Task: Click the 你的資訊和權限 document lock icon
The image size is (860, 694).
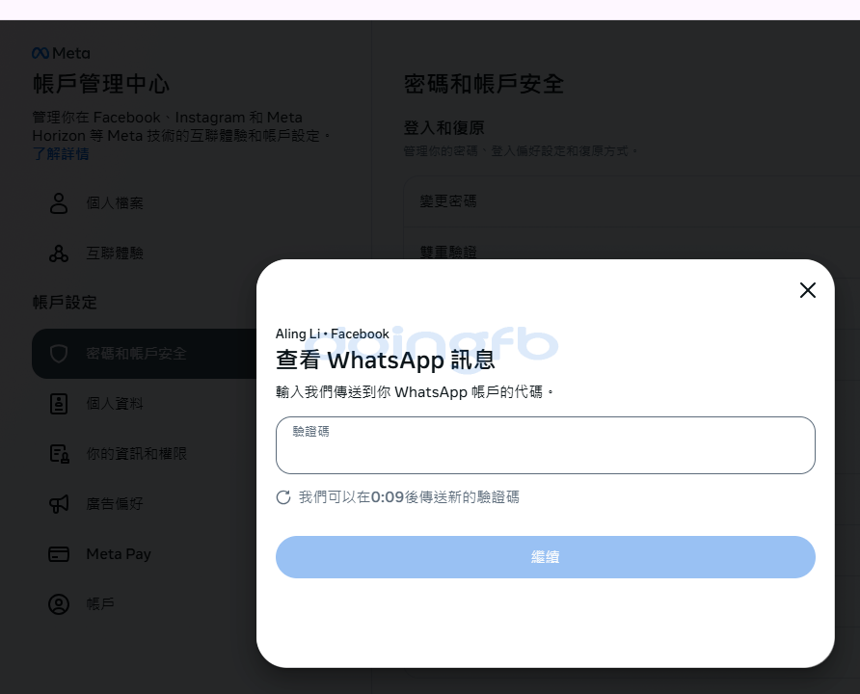Action: [x=59, y=454]
